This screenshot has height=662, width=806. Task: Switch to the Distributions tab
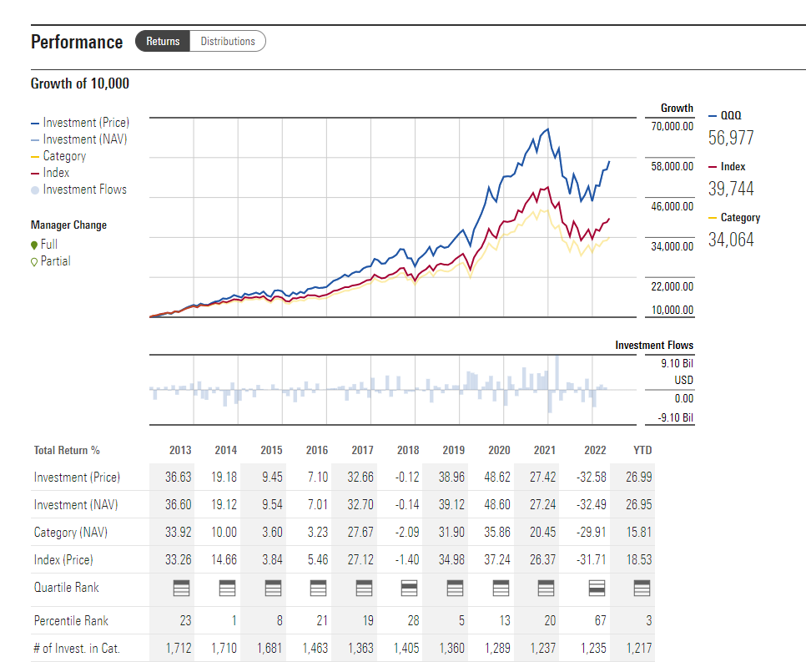(228, 41)
